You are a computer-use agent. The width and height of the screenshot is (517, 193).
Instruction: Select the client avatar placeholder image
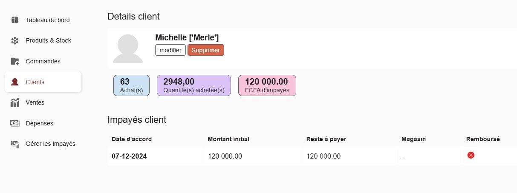[x=128, y=49]
